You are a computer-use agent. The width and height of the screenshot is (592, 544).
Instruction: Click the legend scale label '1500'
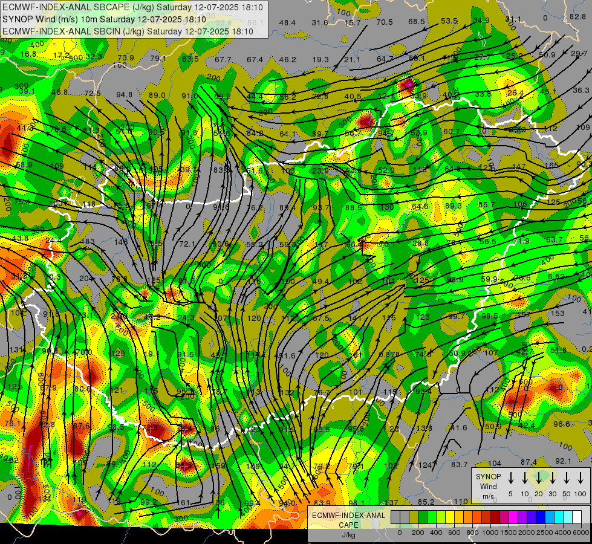(508, 533)
